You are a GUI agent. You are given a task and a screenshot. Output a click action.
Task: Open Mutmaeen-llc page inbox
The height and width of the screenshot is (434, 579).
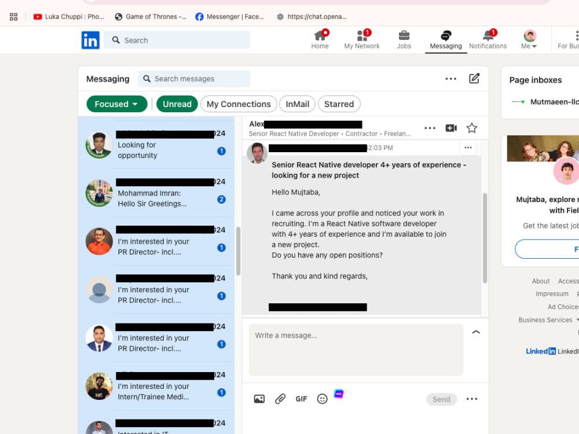point(545,102)
